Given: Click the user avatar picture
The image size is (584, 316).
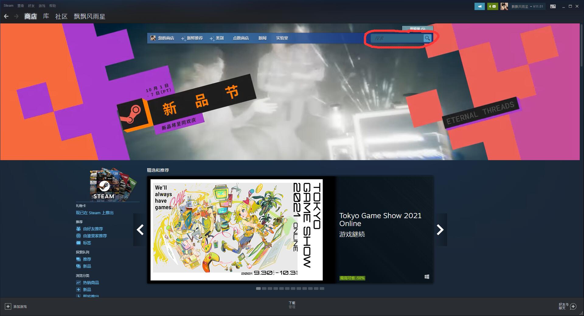Looking at the screenshot, I should (x=504, y=6).
